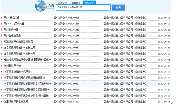The image size is (179, 106).
Task: Open product 本草秀复净颜美肌黑头养护组合-黑头鼻膜
Action: click(x=26, y=96)
